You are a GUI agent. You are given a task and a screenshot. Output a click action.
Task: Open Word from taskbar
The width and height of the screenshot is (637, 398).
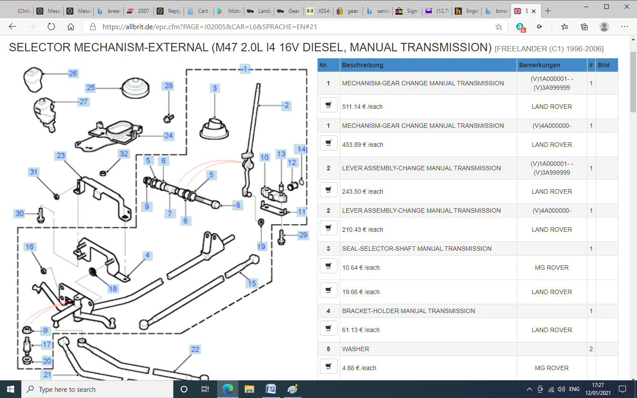click(271, 389)
